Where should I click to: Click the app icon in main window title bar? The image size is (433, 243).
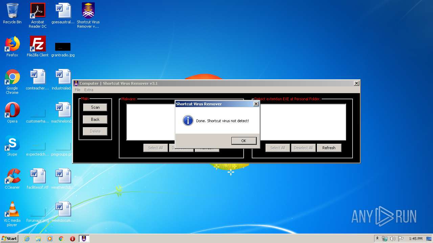(76, 83)
